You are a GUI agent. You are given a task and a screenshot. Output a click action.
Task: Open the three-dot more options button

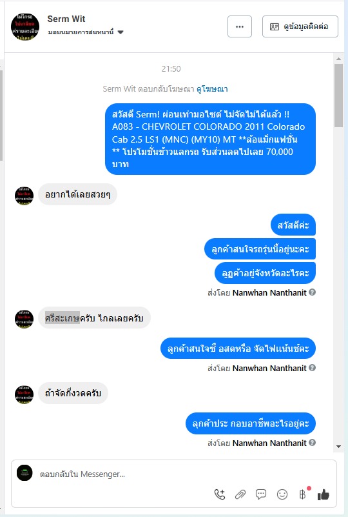(x=240, y=26)
